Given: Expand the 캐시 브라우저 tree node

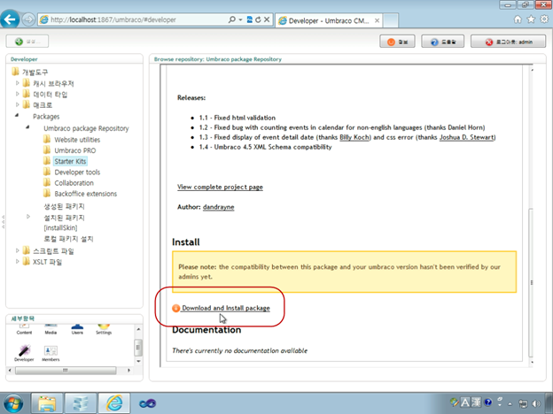Looking at the screenshot, I should coord(18,83).
